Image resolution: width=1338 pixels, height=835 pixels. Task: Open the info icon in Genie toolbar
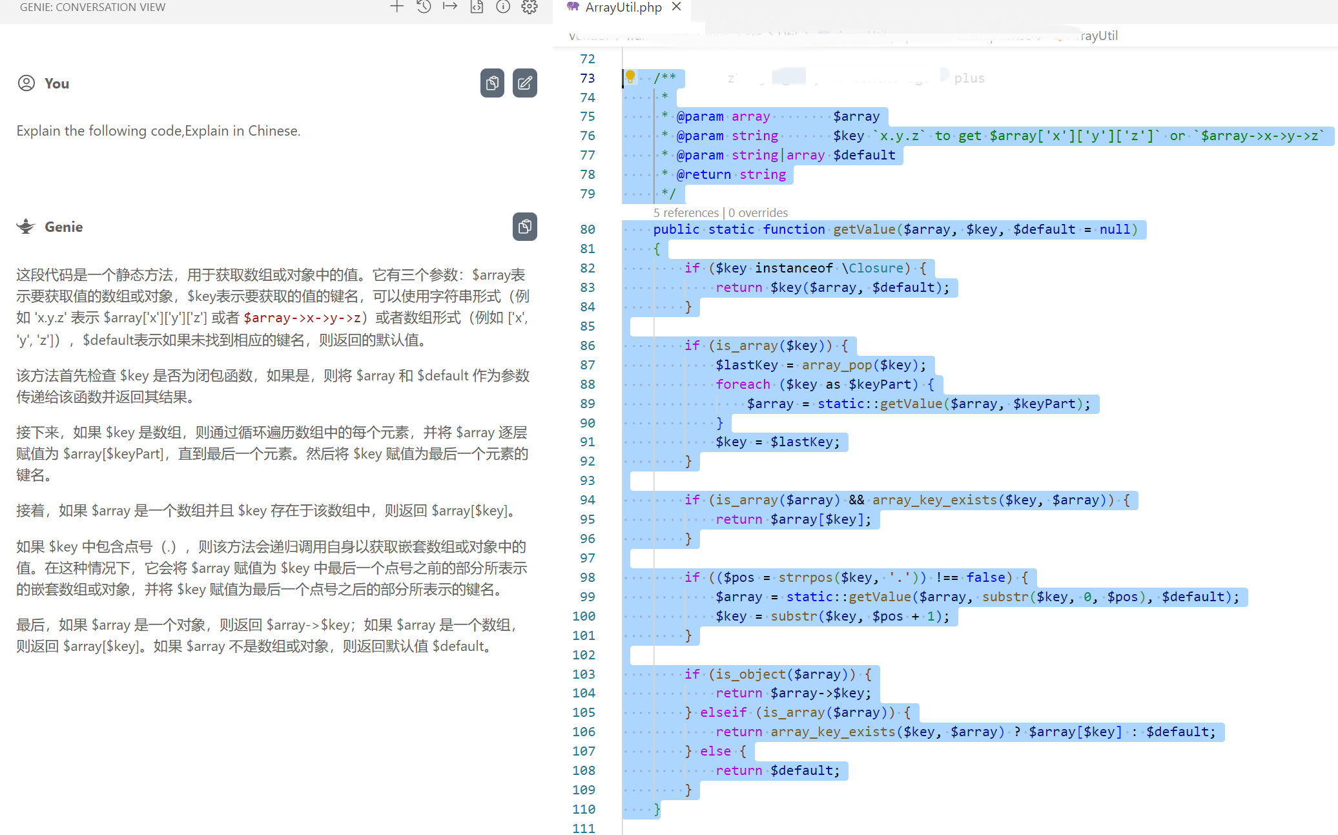(x=503, y=7)
